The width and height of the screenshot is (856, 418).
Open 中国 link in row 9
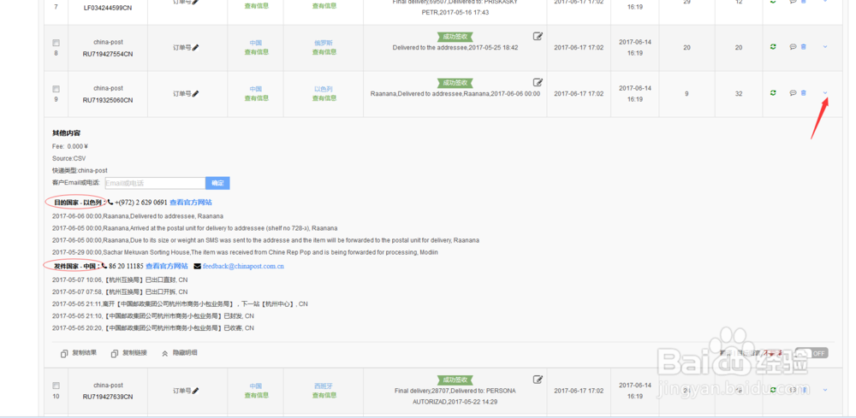click(x=255, y=89)
